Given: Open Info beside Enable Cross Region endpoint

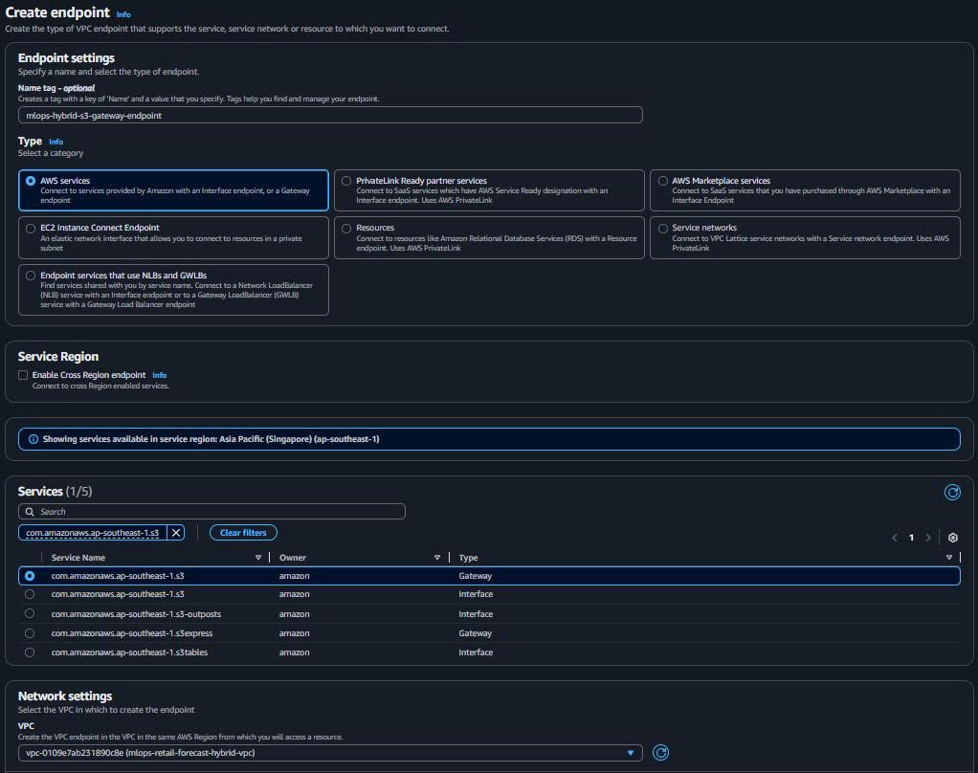Looking at the screenshot, I should (x=159, y=375).
